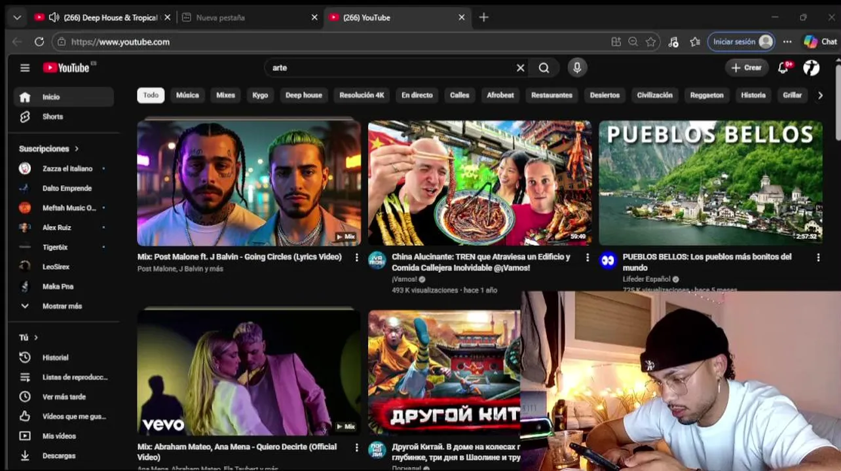Reload the page in the browser
Image resolution: width=841 pixels, height=471 pixels.
[39, 42]
